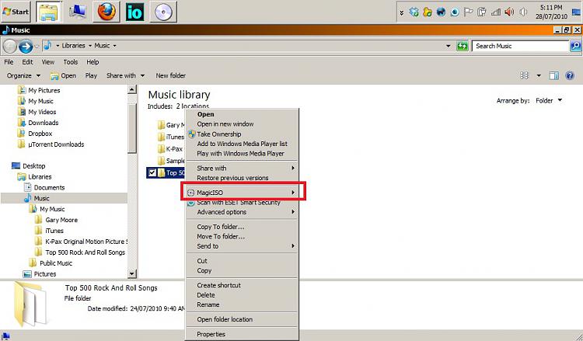Click the red speaker tray icon
Image resolution: width=583 pixels, height=341 pixels.
(x=509, y=12)
